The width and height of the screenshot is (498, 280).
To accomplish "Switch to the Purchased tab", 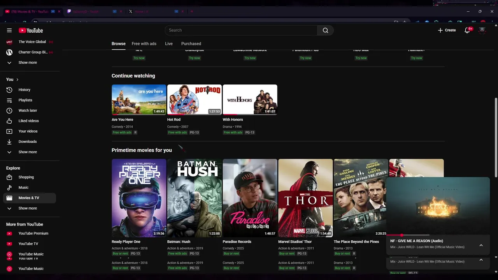I will click(x=191, y=44).
